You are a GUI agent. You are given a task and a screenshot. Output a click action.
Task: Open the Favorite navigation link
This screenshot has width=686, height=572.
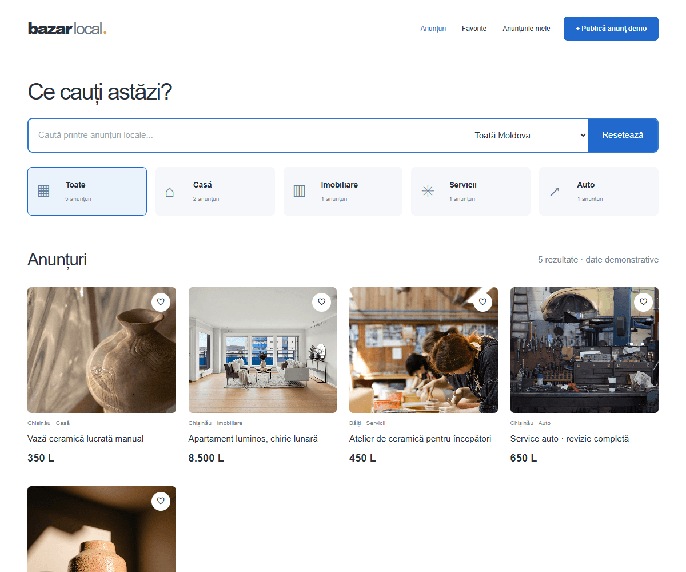(474, 29)
